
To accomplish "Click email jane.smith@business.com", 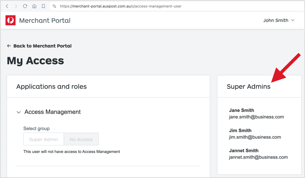I will coord(256,117).
